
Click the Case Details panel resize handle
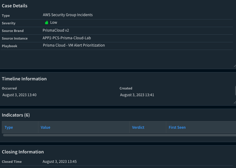[x=234, y=65]
